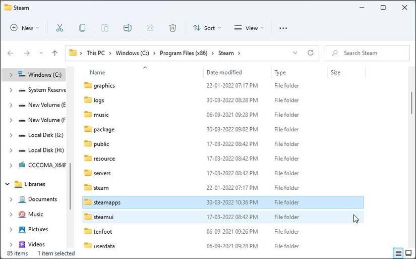This screenshot has width=416, height=259.
Task: Click the Rename icon in toolbar
Action: coord(128,28)
